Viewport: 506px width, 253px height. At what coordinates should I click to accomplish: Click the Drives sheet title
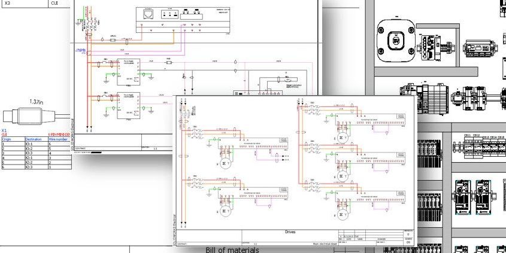click(x=290, y=231)
